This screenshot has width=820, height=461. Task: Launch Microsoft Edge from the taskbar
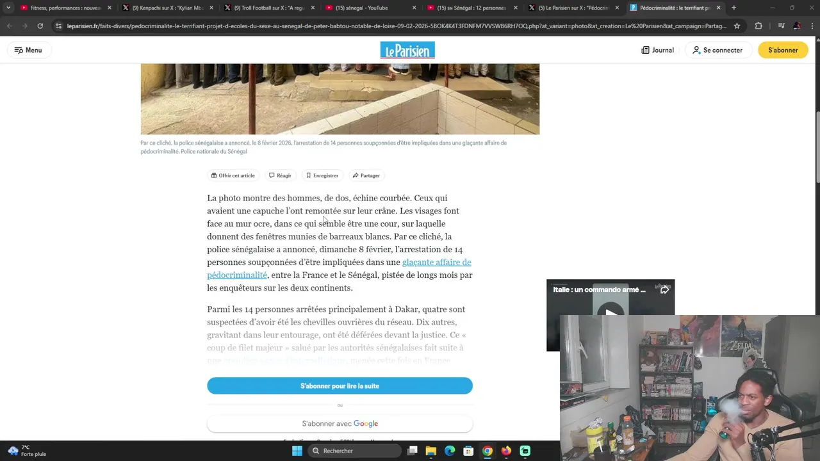(450, 451)
